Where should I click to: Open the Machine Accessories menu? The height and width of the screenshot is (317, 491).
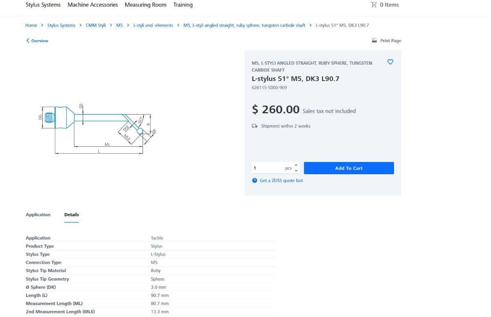(x=92, y=5)
